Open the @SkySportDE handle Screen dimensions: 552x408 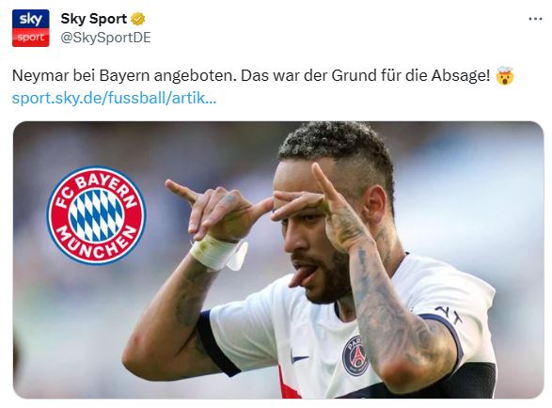(x=105, y=38)
